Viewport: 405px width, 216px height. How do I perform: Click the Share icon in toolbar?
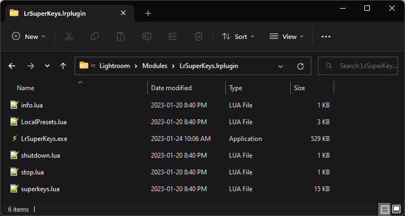point(173,36)
